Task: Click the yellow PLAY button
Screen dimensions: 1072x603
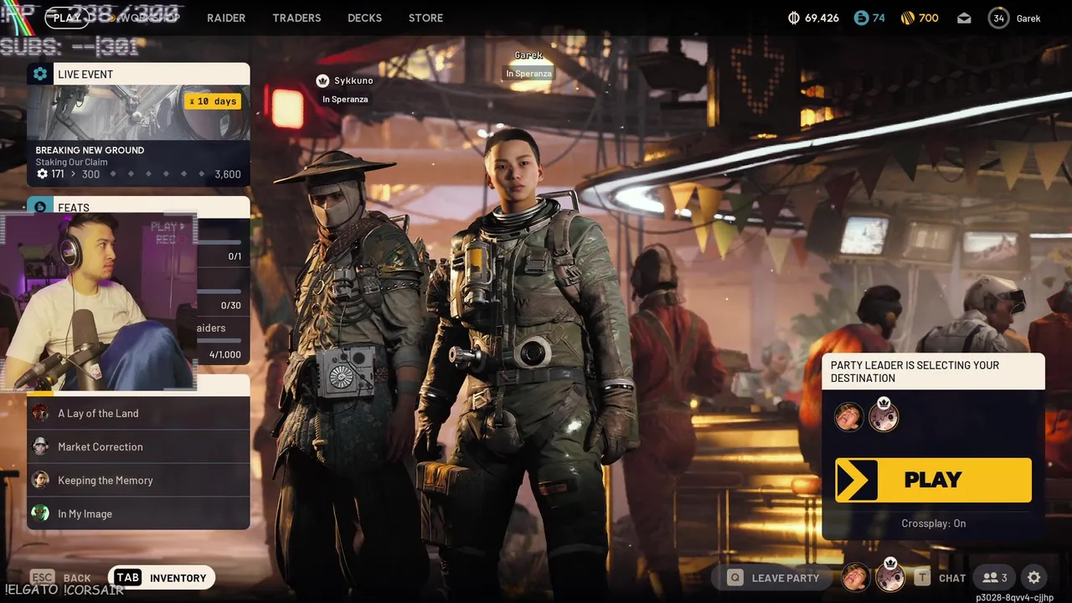Action: tap(933, 480)
